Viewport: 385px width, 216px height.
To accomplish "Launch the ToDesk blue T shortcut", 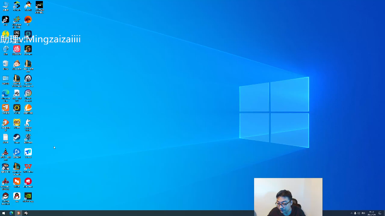I will 28,153.
